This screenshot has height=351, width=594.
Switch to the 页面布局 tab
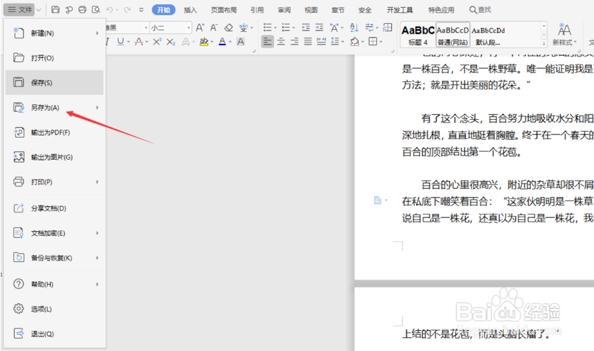(223, 10)
